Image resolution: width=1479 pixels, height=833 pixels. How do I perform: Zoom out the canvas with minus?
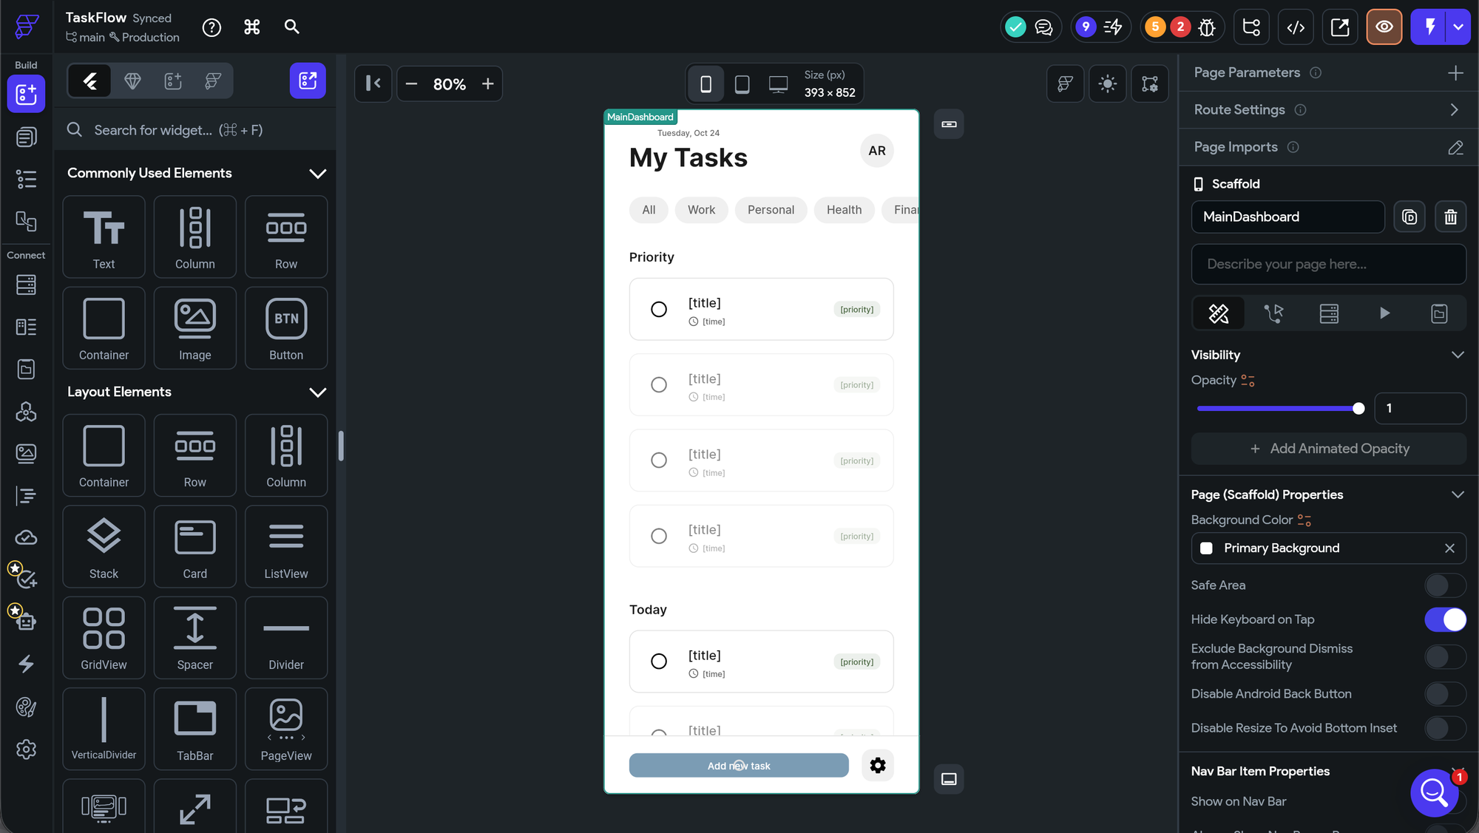pyautogui.click(x=412, y=84)
